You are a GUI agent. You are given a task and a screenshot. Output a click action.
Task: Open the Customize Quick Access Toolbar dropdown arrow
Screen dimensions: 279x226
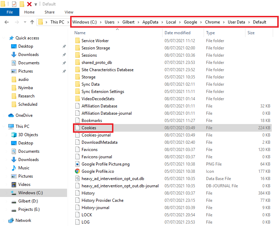36,4
